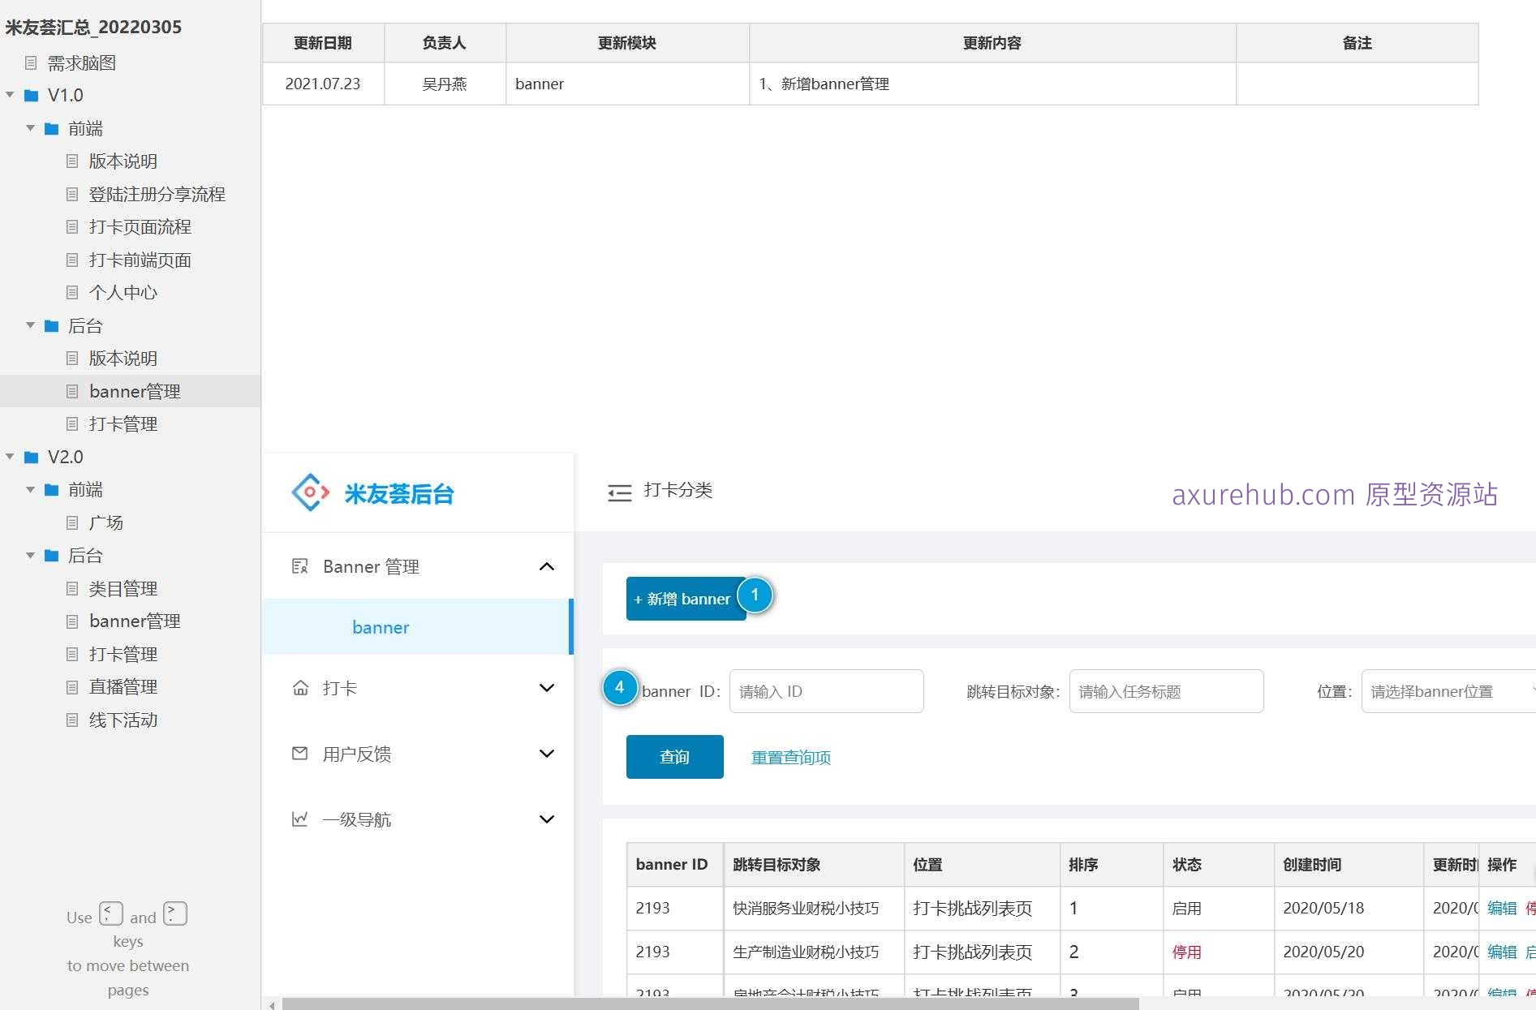Screen dimensions: 1536x1010
Task: Select the banner submenu item
Action: point(381,627)
